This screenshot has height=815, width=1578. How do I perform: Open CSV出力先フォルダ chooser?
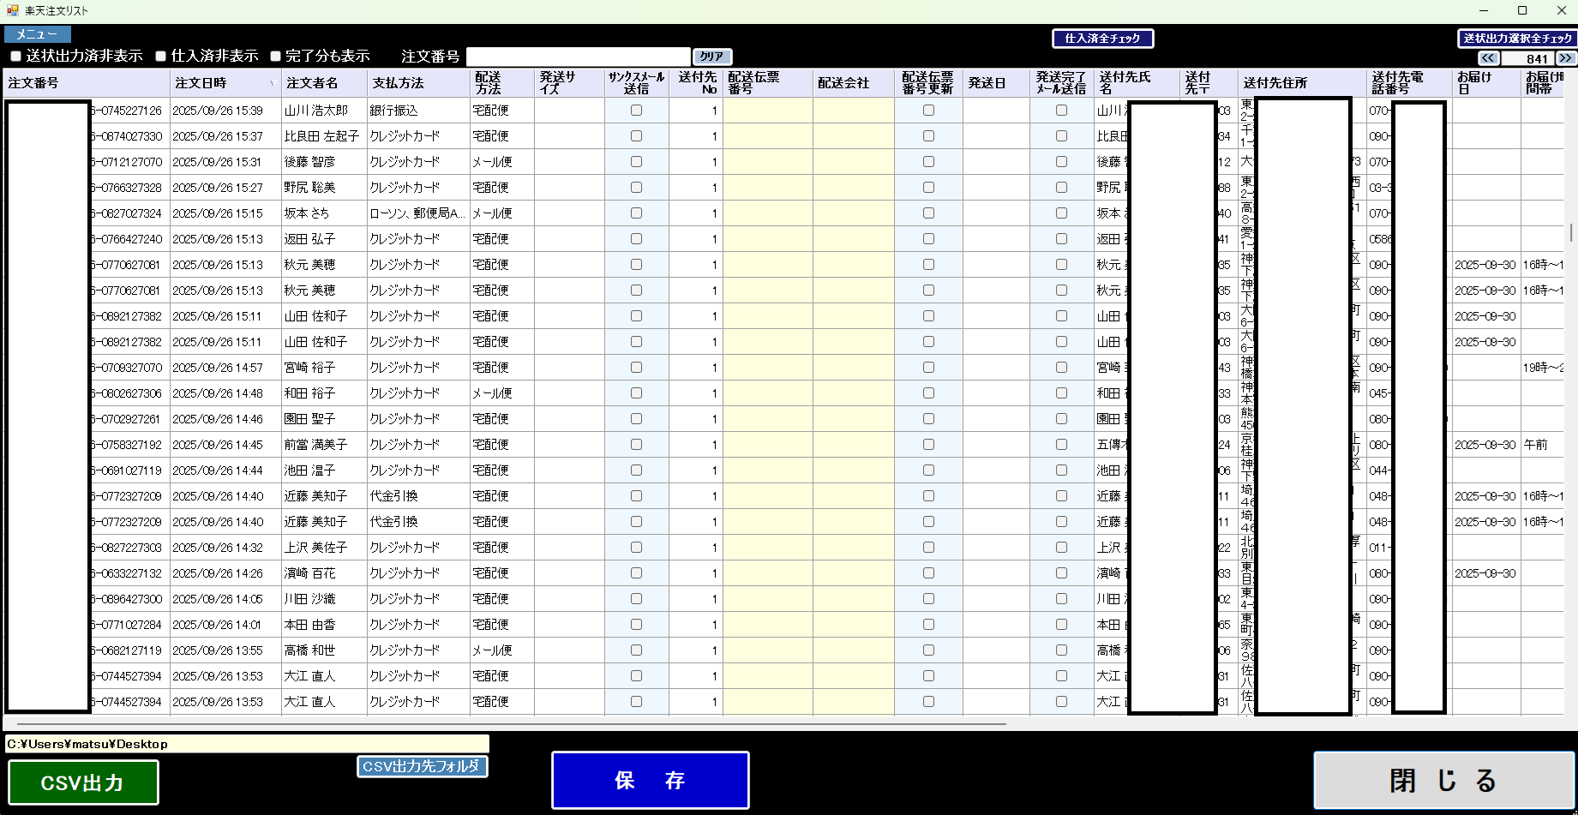[422, 766]
